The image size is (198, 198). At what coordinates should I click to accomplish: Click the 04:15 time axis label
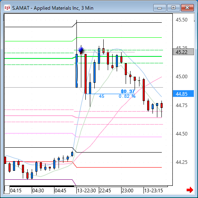[x=16, y=191]
